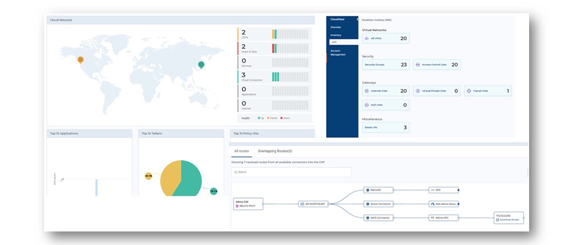Open the AP-NORTHEAST route node
Screen dimensions: 565x245
pos(313,204)
